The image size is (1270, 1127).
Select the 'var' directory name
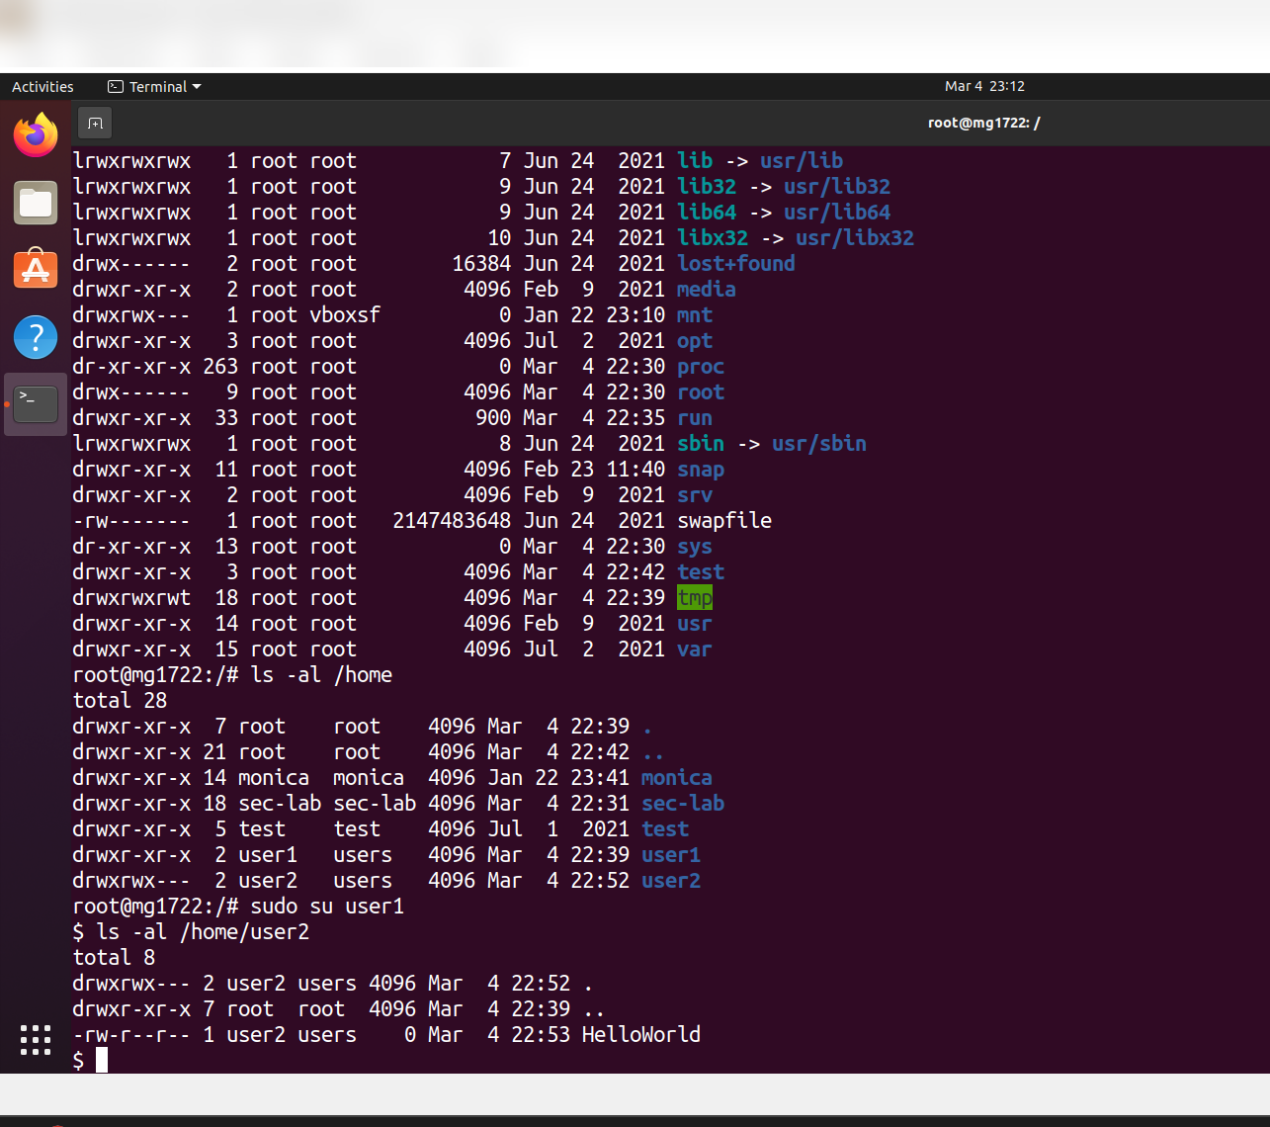pos(695,650)
